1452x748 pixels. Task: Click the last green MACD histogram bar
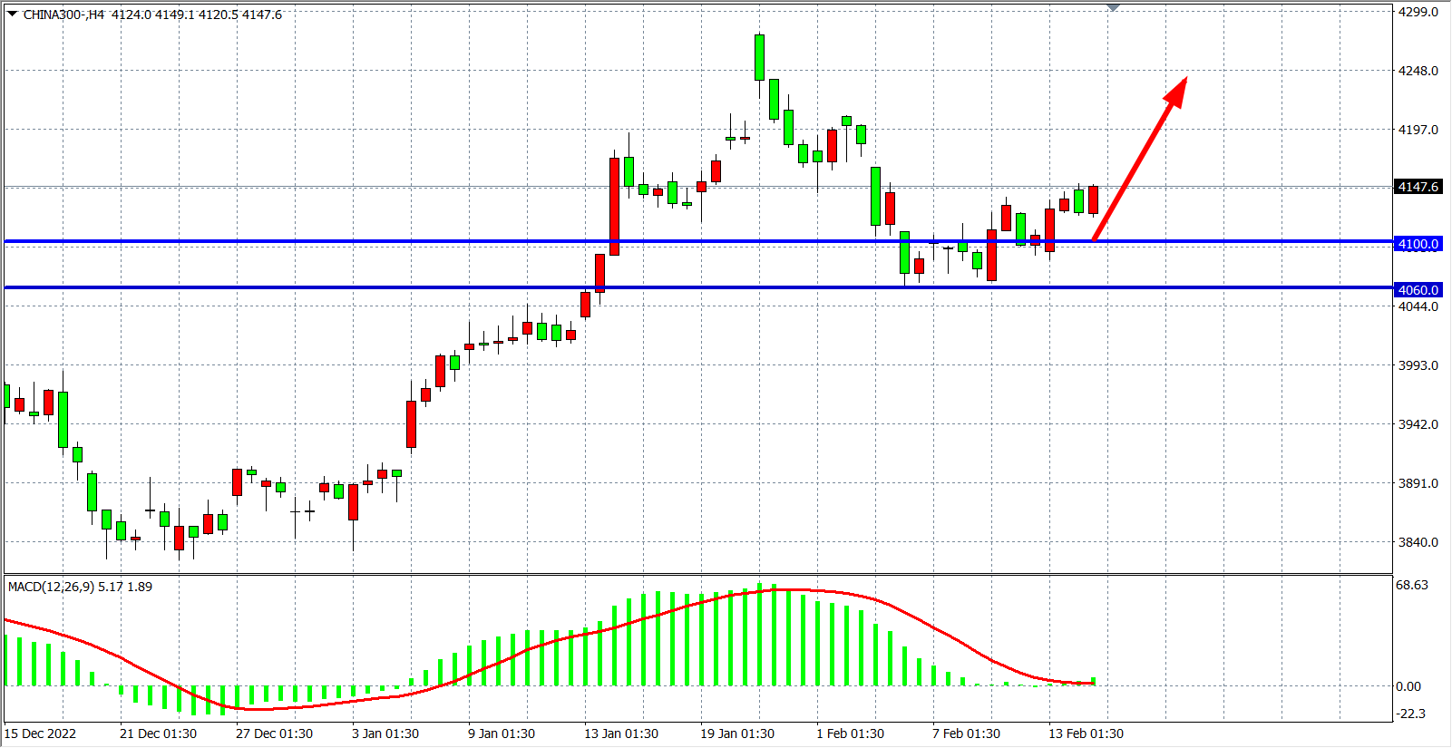1094,680
